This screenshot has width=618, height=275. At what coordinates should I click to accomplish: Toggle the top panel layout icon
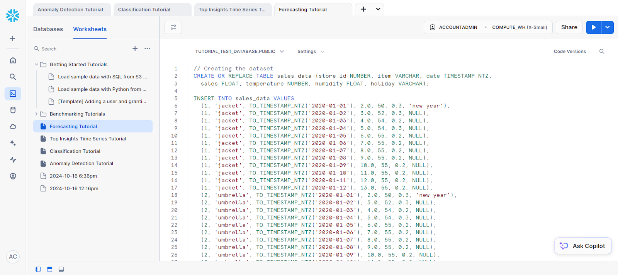click(49, 269)
